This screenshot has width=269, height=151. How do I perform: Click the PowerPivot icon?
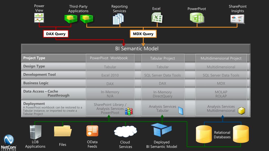tap(197, 18)
